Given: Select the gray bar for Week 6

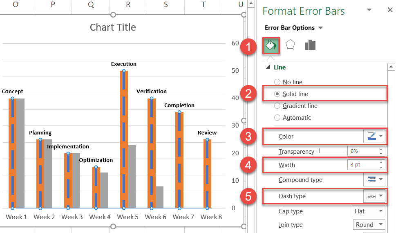Looking at the screenshot, I should [159, 197].
